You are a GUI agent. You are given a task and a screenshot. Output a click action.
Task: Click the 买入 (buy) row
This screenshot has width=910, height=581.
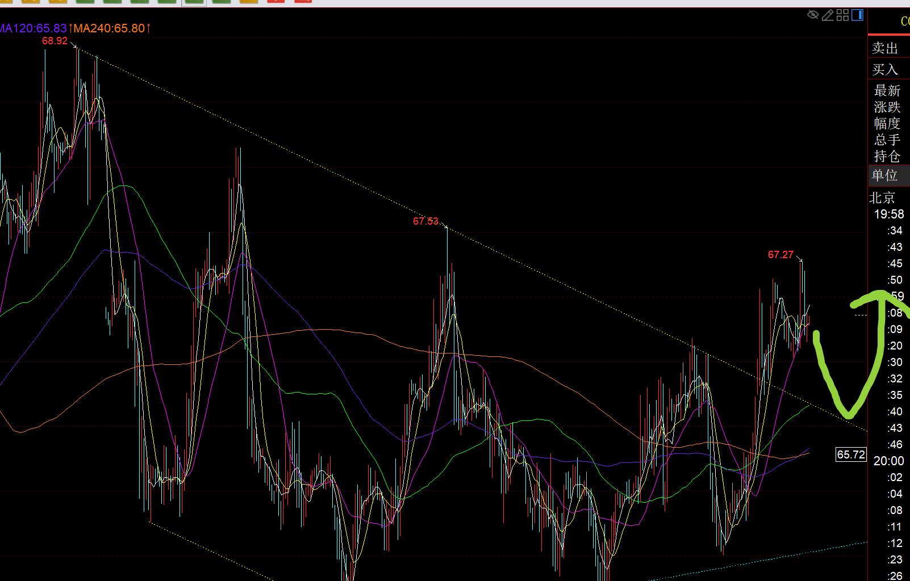coord(885,70)
